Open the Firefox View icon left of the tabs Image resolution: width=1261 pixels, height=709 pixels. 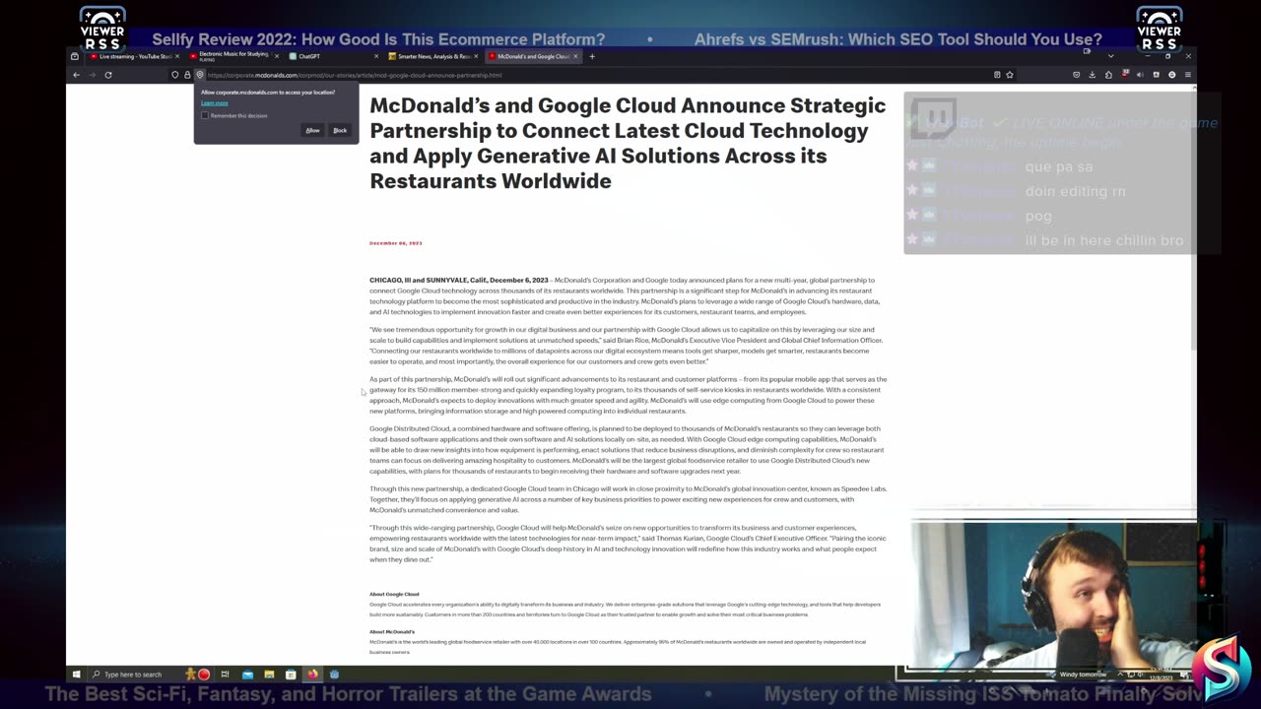[x=75, y=56]
